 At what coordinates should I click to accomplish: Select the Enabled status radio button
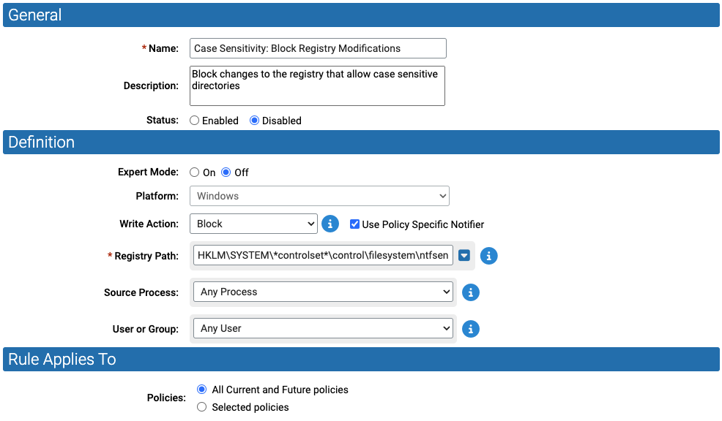194,121
